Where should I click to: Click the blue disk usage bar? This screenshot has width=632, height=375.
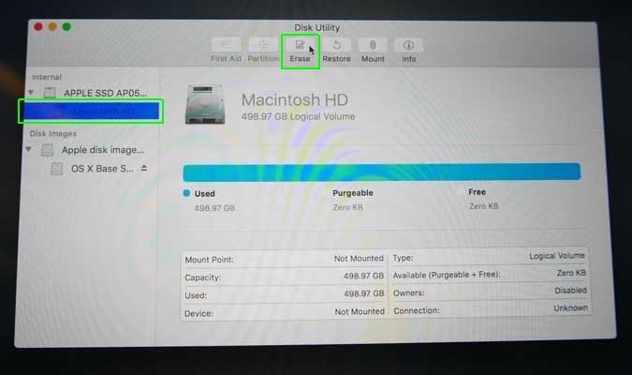[x=381, y=172]
